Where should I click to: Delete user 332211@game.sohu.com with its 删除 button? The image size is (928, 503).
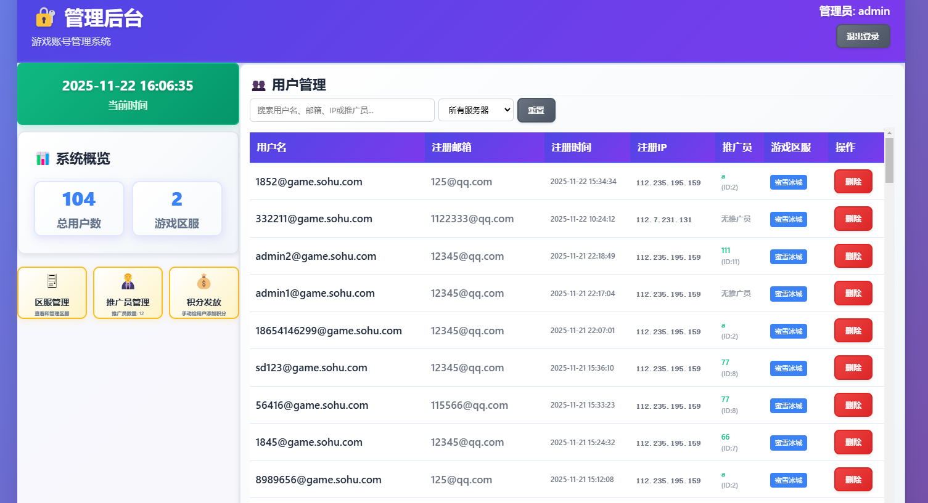(853, 219)
